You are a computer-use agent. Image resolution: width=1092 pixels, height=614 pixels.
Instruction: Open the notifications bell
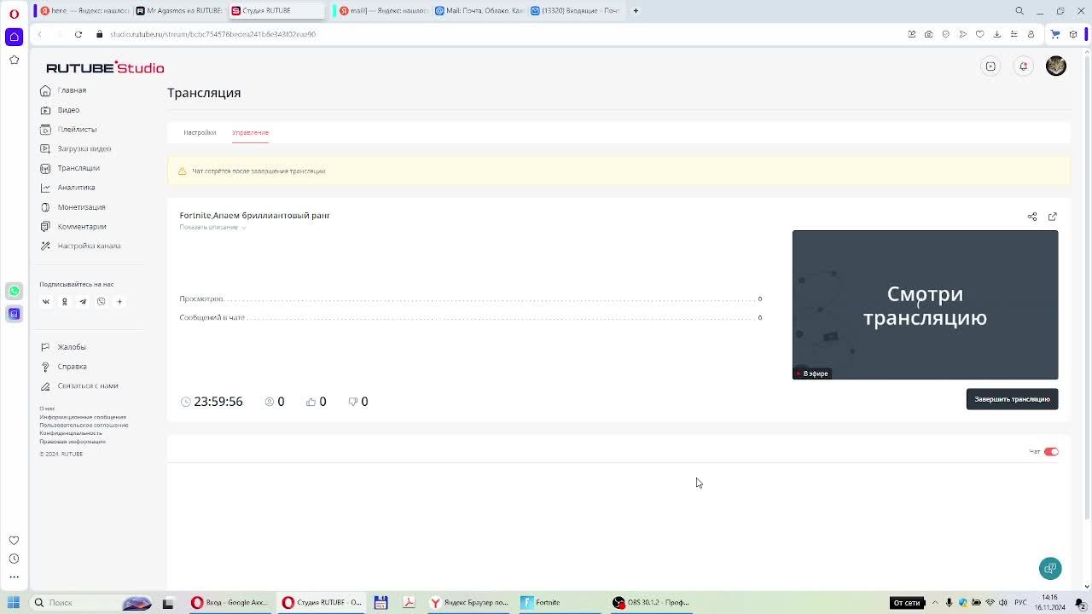click(1024, 67)
